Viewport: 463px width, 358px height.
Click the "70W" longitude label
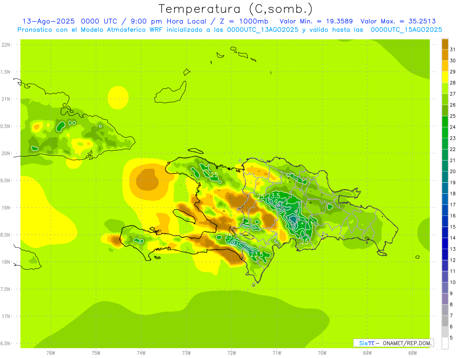(322, 353)
